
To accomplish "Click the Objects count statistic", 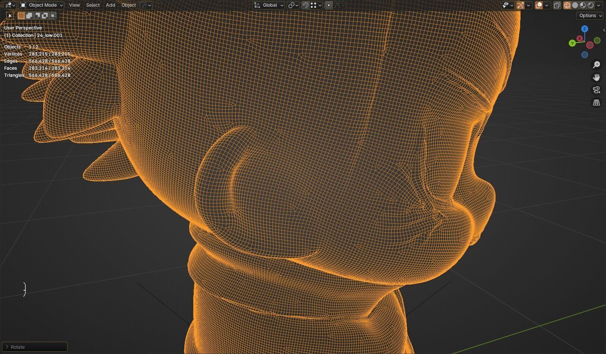I will point(21,47).
